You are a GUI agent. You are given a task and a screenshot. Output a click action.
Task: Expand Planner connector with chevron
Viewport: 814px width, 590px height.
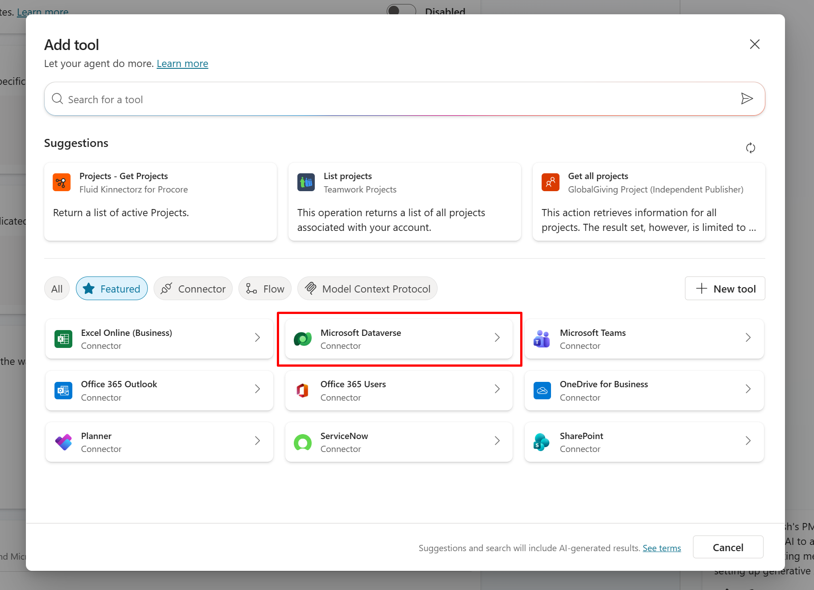(257, 441)
